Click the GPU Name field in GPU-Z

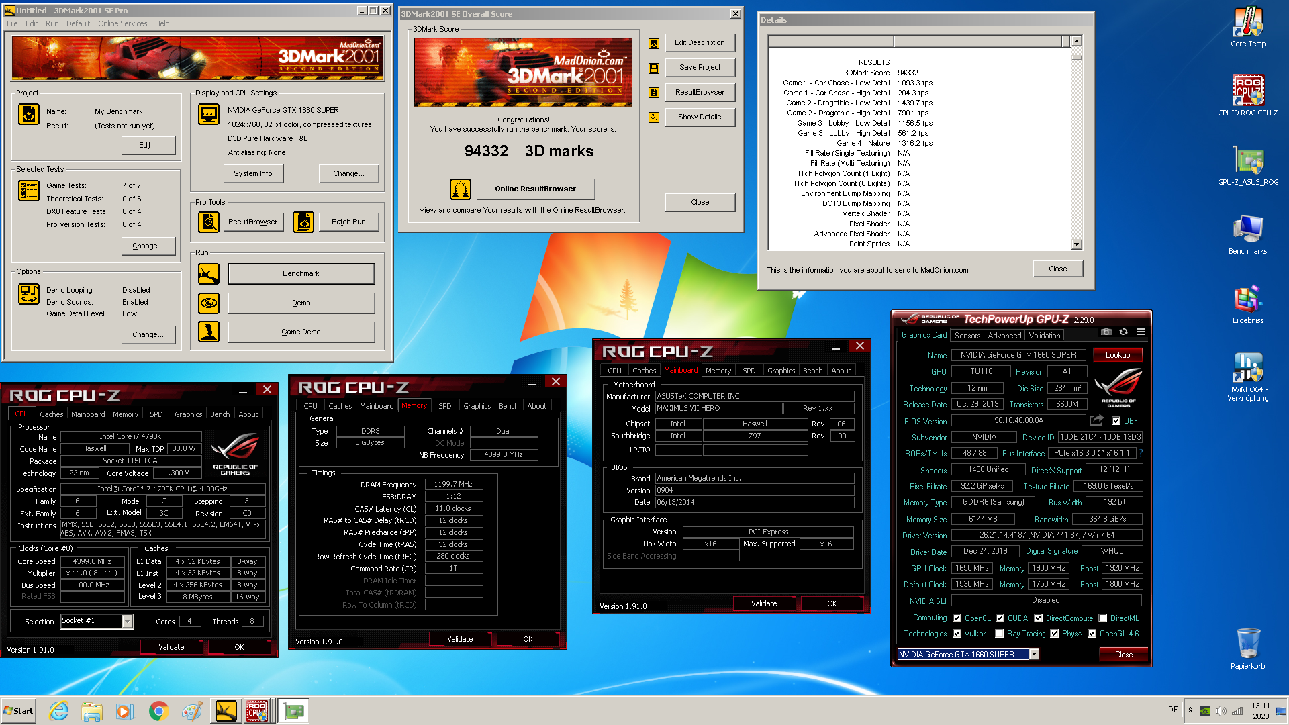(1018, 355)
